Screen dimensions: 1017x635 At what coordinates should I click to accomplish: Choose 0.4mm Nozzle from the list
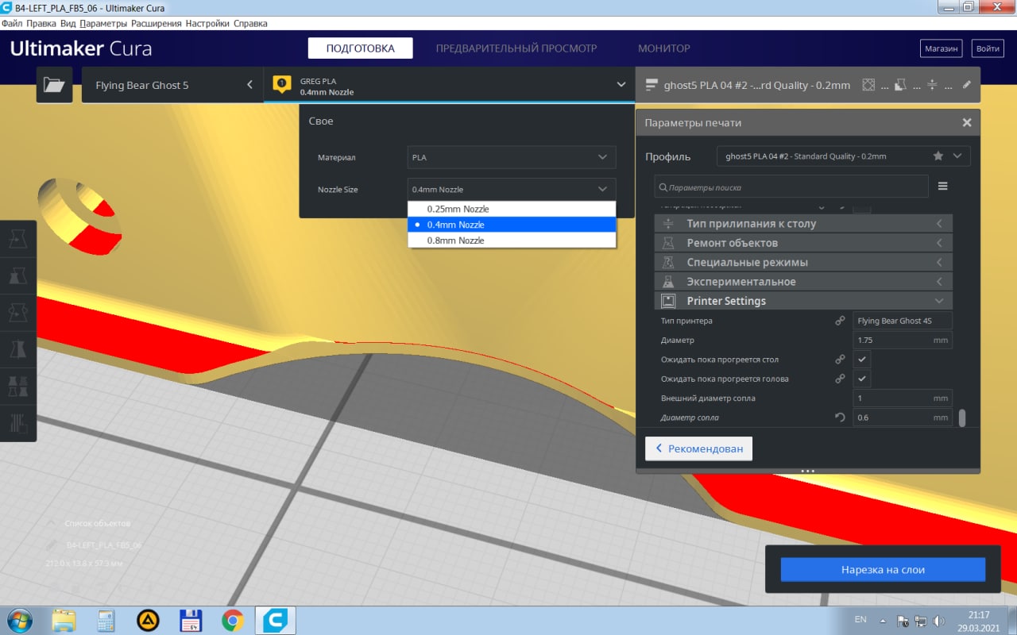[x=512, y=225]
